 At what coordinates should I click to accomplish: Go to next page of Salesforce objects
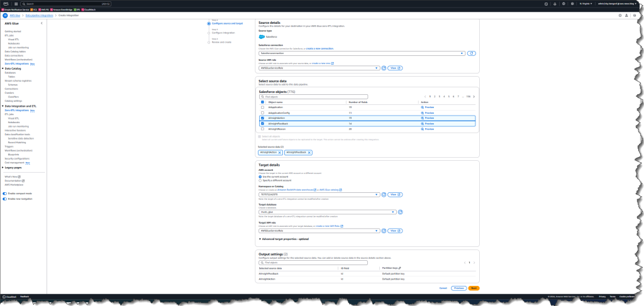pyautogui.click(x=474, y=97)
